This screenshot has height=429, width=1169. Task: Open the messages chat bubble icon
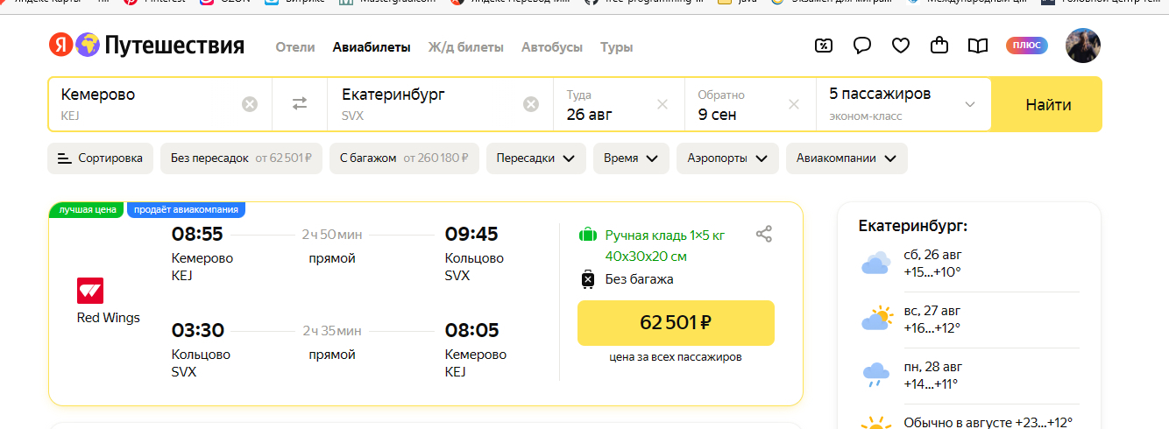862,46
